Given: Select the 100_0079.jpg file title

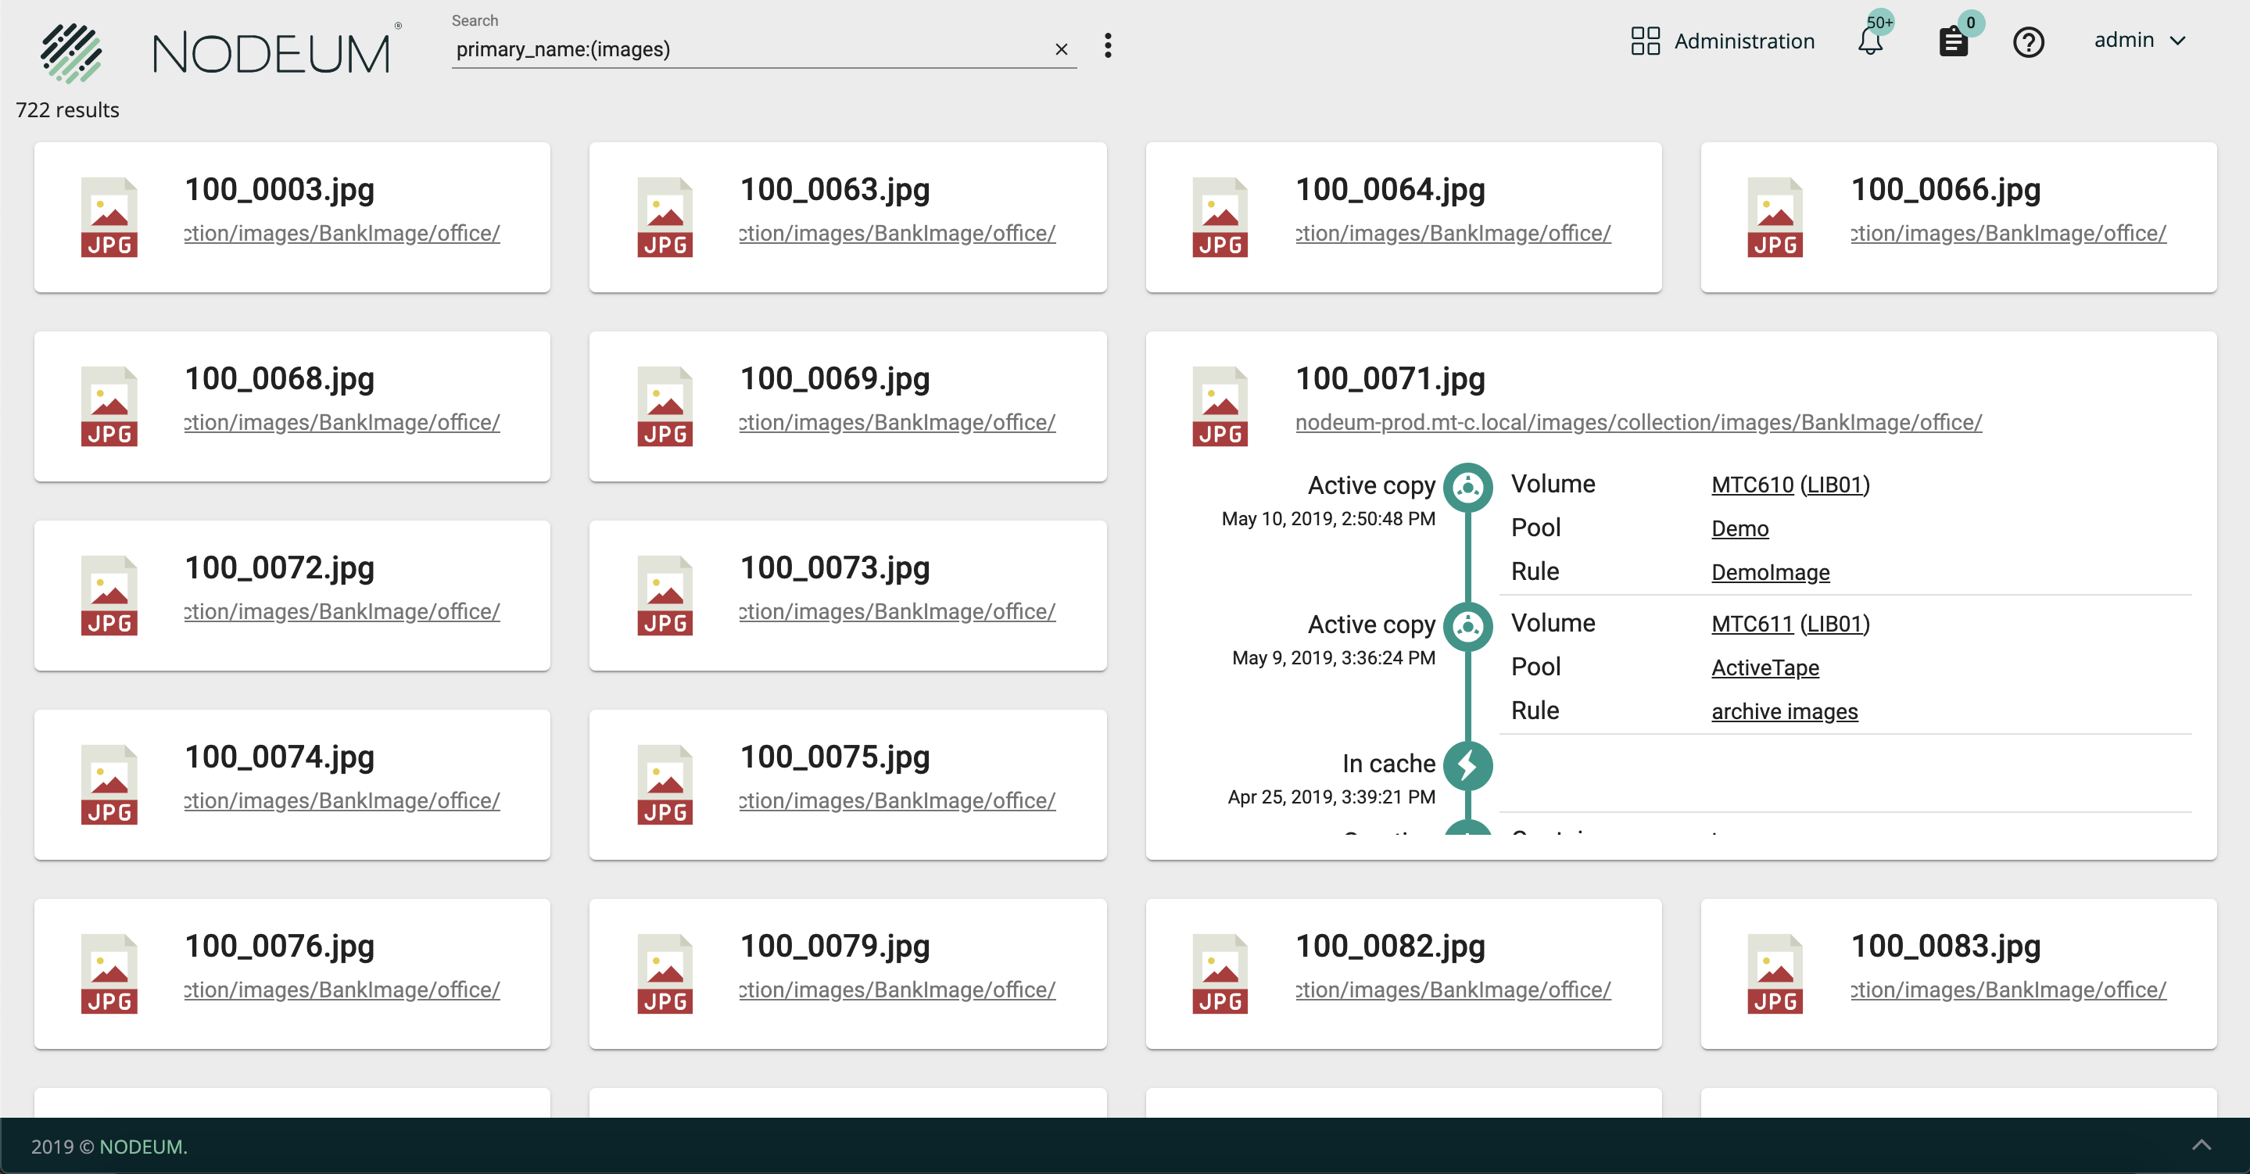Looking at the screenshot, I should (835, 947).
